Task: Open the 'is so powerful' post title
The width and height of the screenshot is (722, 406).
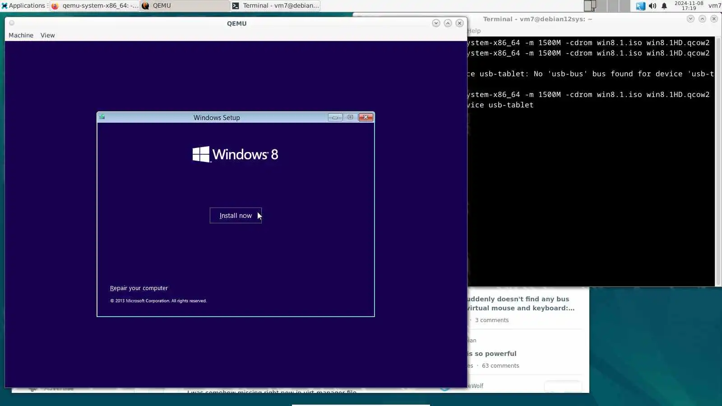Action: [x=492, y=354]
